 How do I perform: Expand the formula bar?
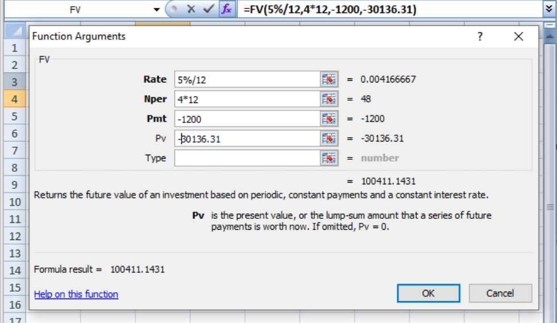[549, 9]
